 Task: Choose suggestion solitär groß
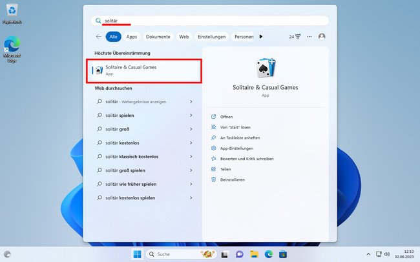click(x=144, y=129)
